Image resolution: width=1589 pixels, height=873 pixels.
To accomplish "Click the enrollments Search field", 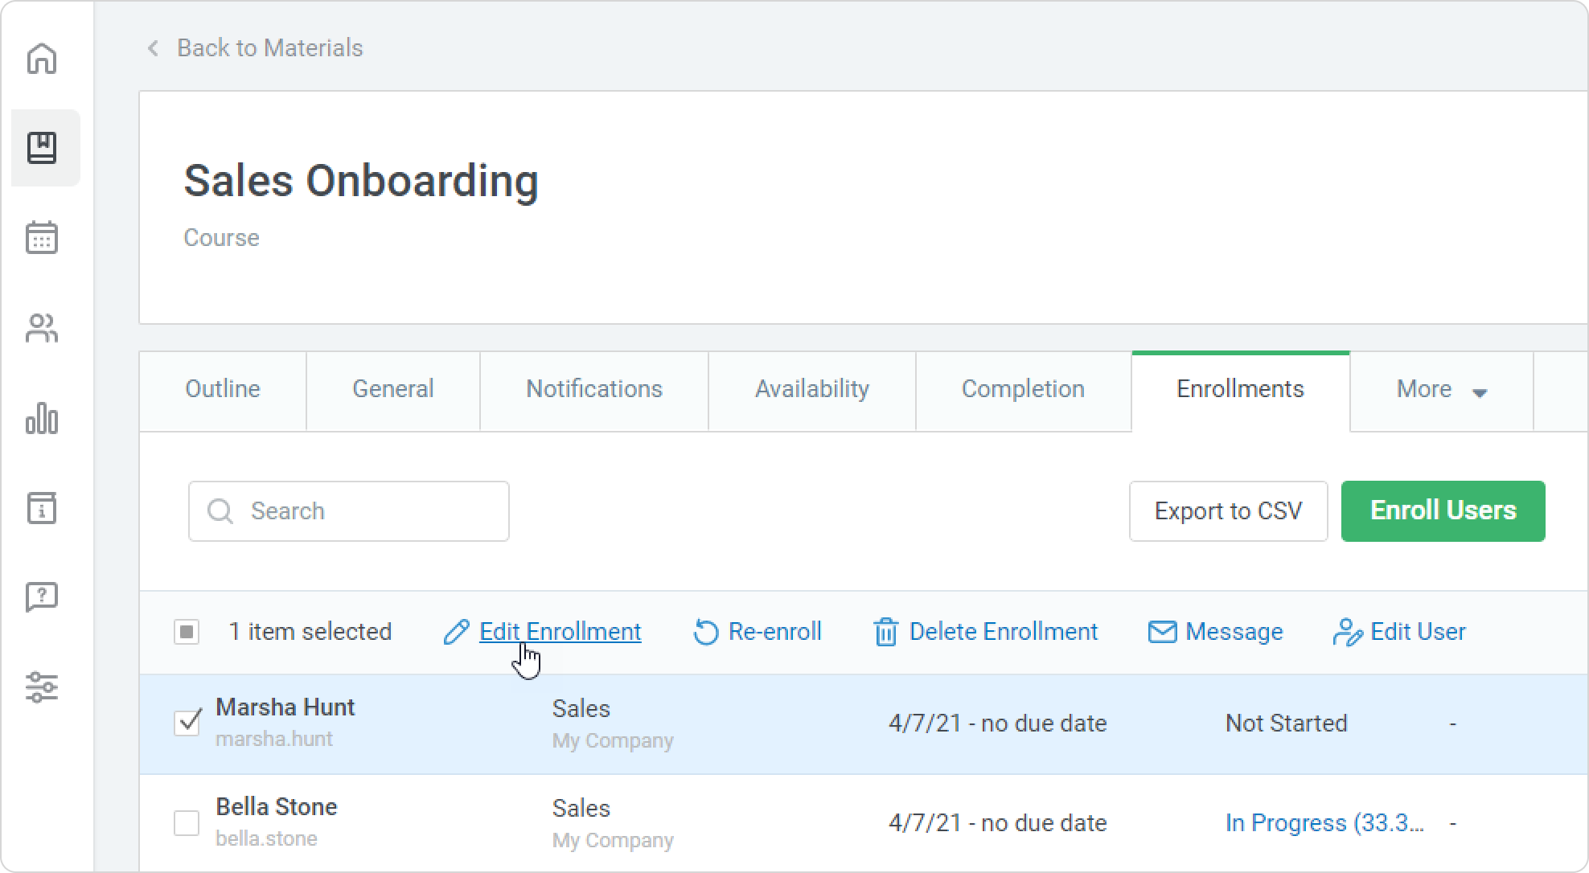I will pyautogui.click(x=362, y=510).
